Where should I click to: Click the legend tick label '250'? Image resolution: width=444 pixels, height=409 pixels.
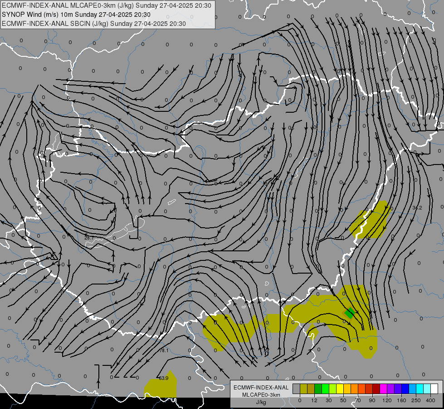coord(416,400)
